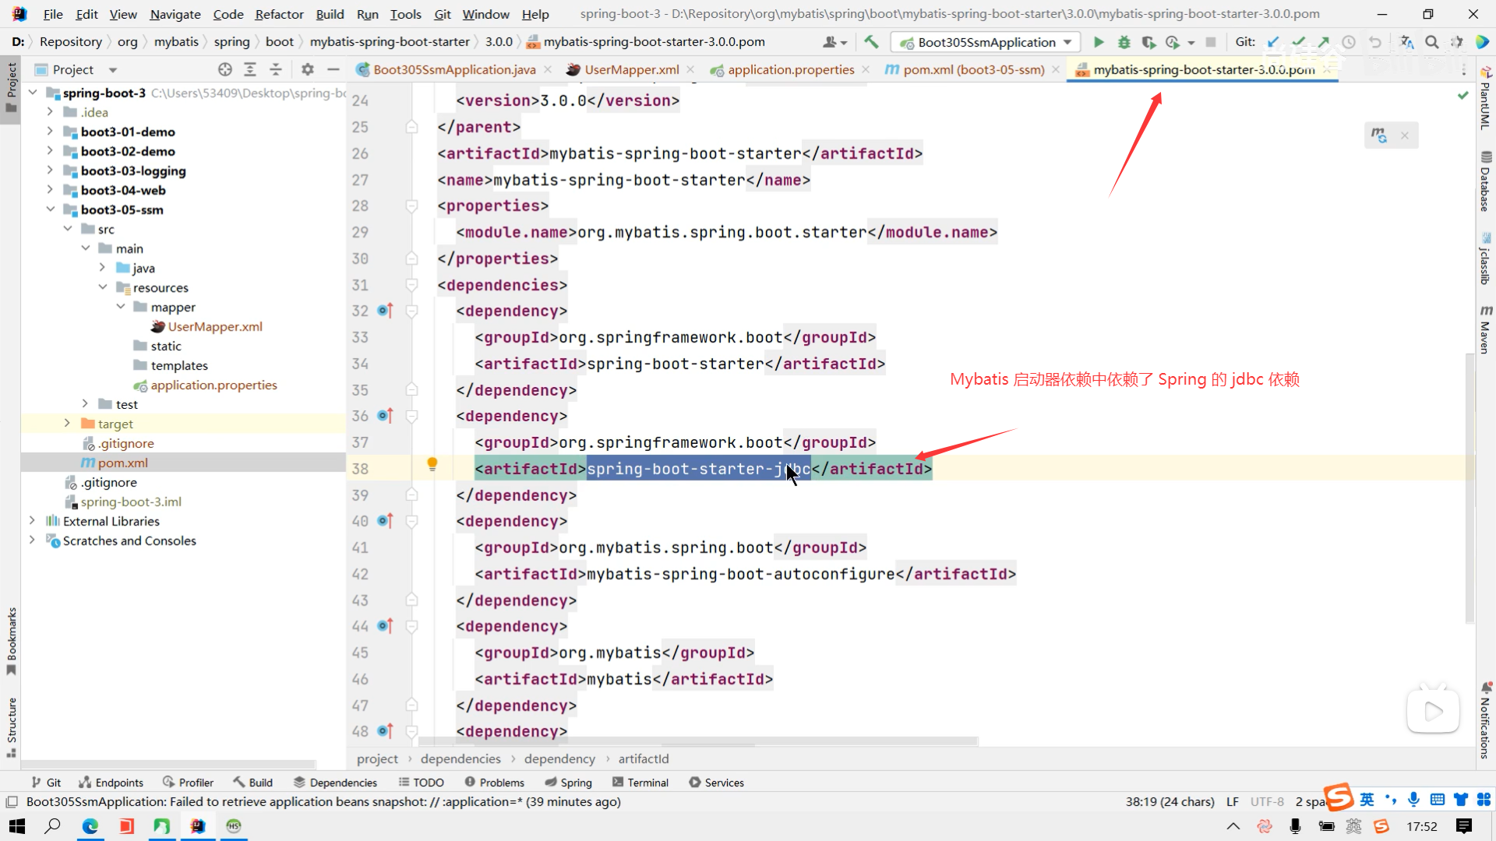Click the Git update project arrow
Image resolution: width=1496 pixels, height=841 pixels.
[x=1273, y=42]
